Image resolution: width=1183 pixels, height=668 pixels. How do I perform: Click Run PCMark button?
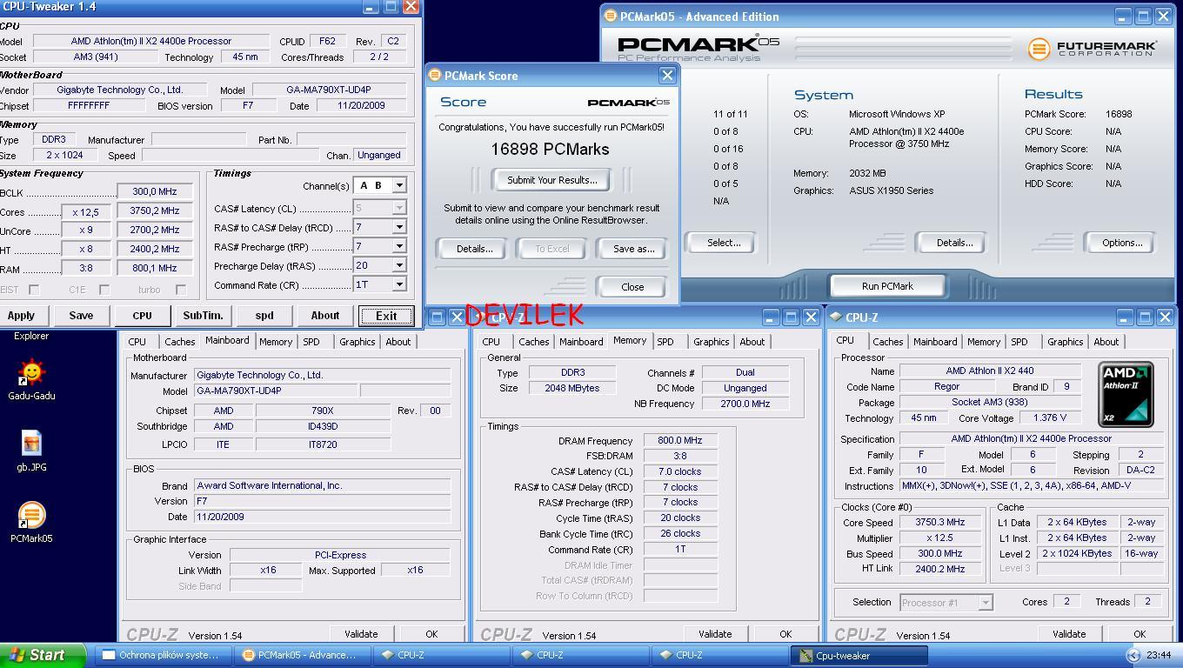[887, 286]
